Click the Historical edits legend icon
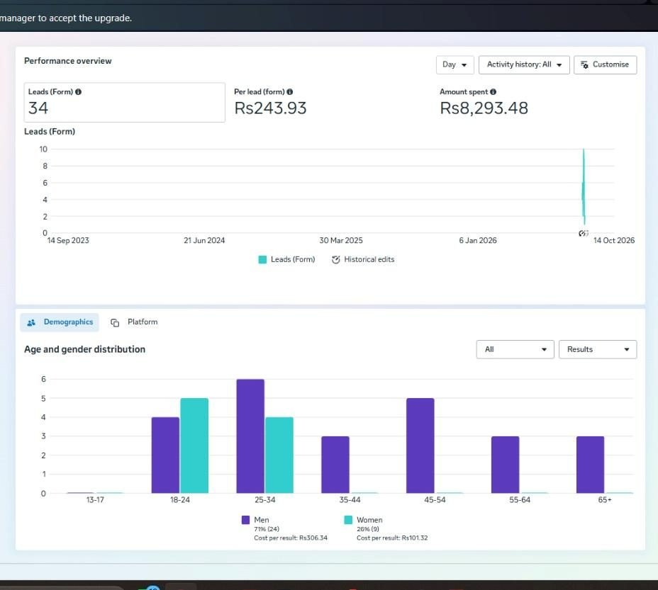Viewport: 658px width, 590px height. tap(335, 259)
